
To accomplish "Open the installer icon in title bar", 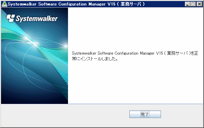I will [4, 4].
